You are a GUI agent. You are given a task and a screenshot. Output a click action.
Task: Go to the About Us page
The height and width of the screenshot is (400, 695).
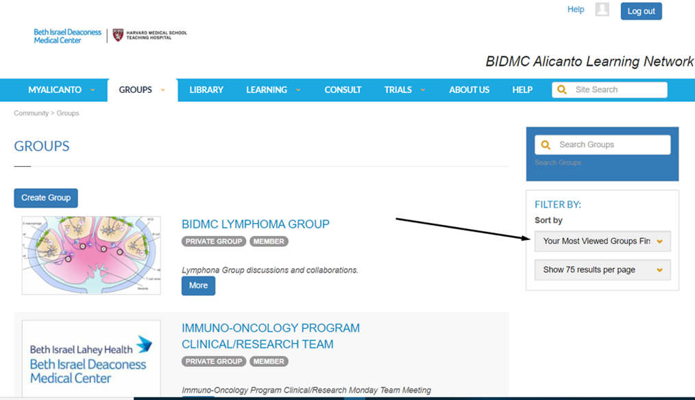tap(469, 90)
